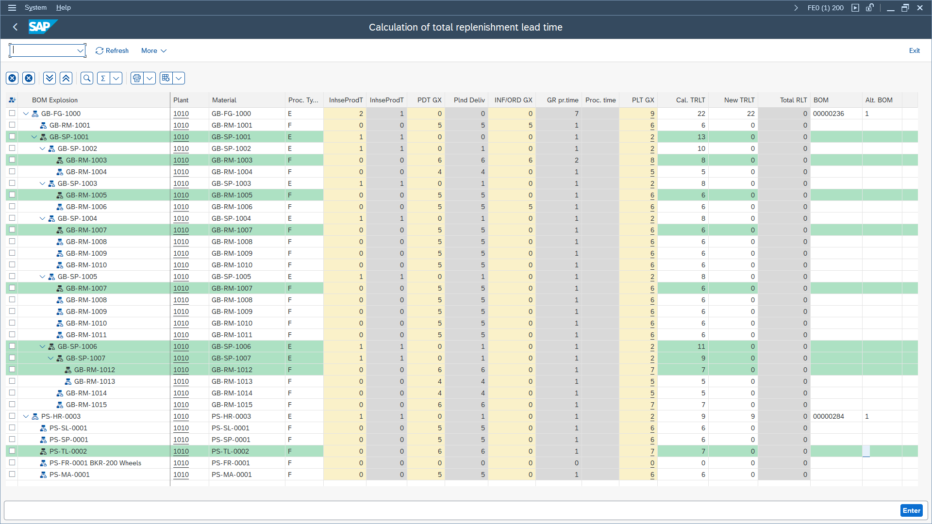
Task: Collapse all nodes using double-up-chevron icon
Action: (66, 78)
